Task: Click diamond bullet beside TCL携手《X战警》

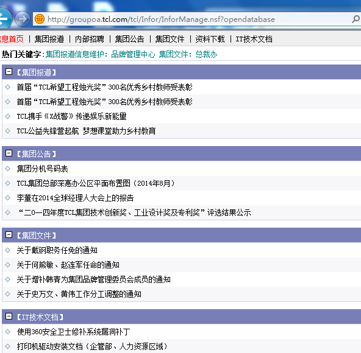Action: coord(7,116)
